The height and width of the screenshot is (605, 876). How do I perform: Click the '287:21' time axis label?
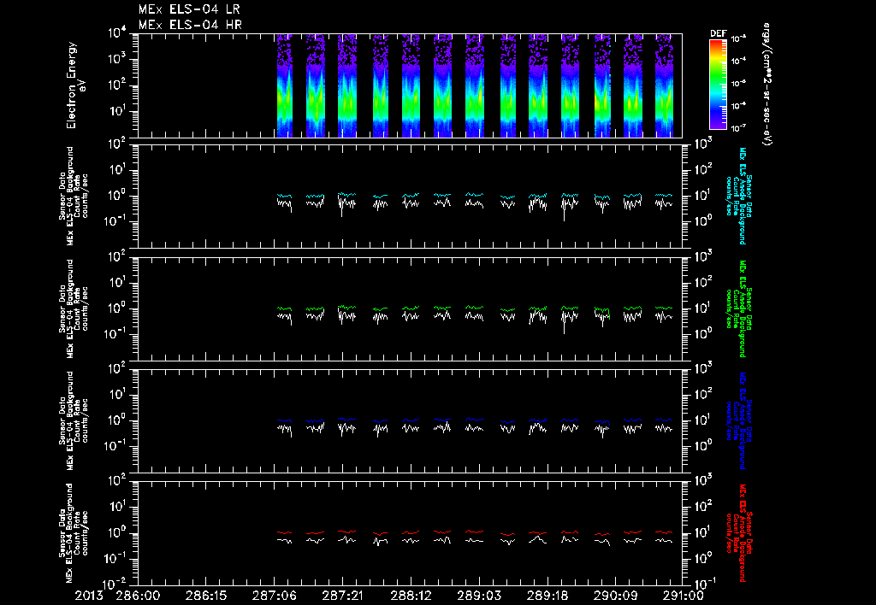(342, 596)
